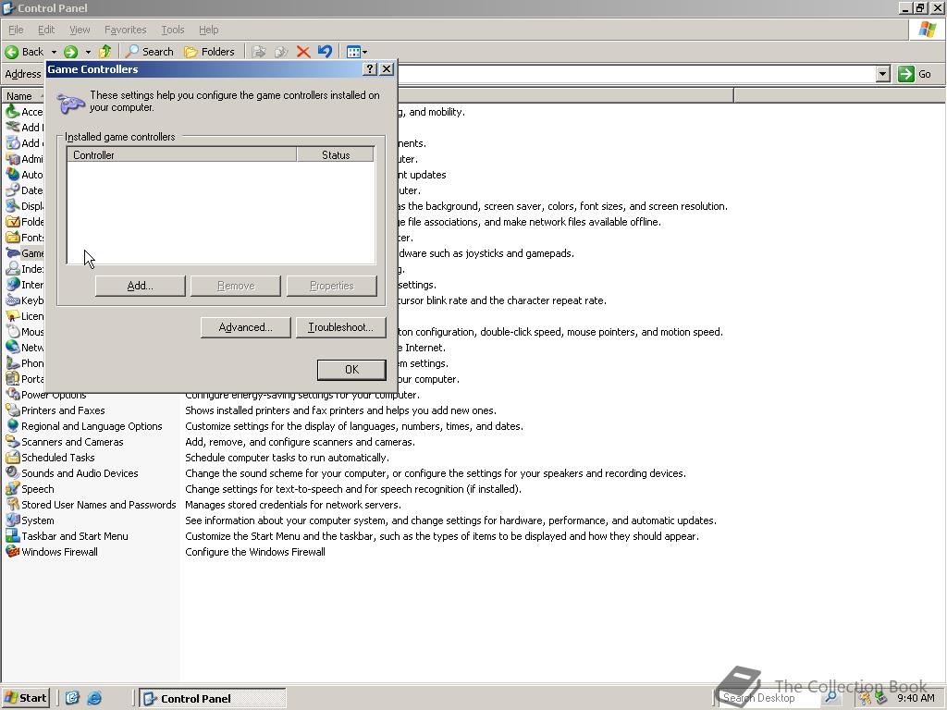This screenshot has width=947, height=710.
Task: Select the Licensing icon
Action: pyautogui.click(x=12, y=316)
